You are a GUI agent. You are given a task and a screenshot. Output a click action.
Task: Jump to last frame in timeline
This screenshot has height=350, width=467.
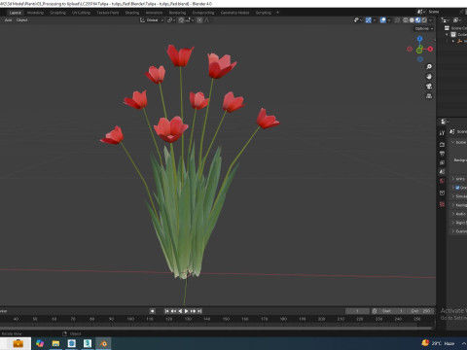(x=199, y=311)
